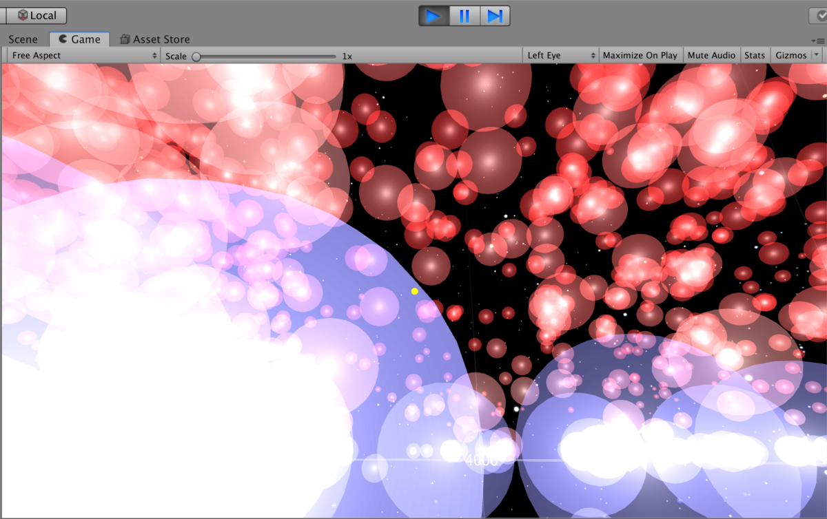Step forward one frame
Viewport: 827px width, 519px height.
(495, 16)
